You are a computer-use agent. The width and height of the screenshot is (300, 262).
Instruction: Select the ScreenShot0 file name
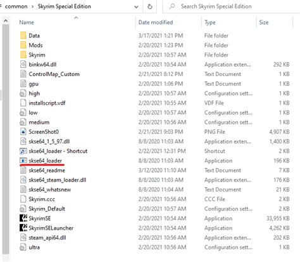[x=44, y=132]
